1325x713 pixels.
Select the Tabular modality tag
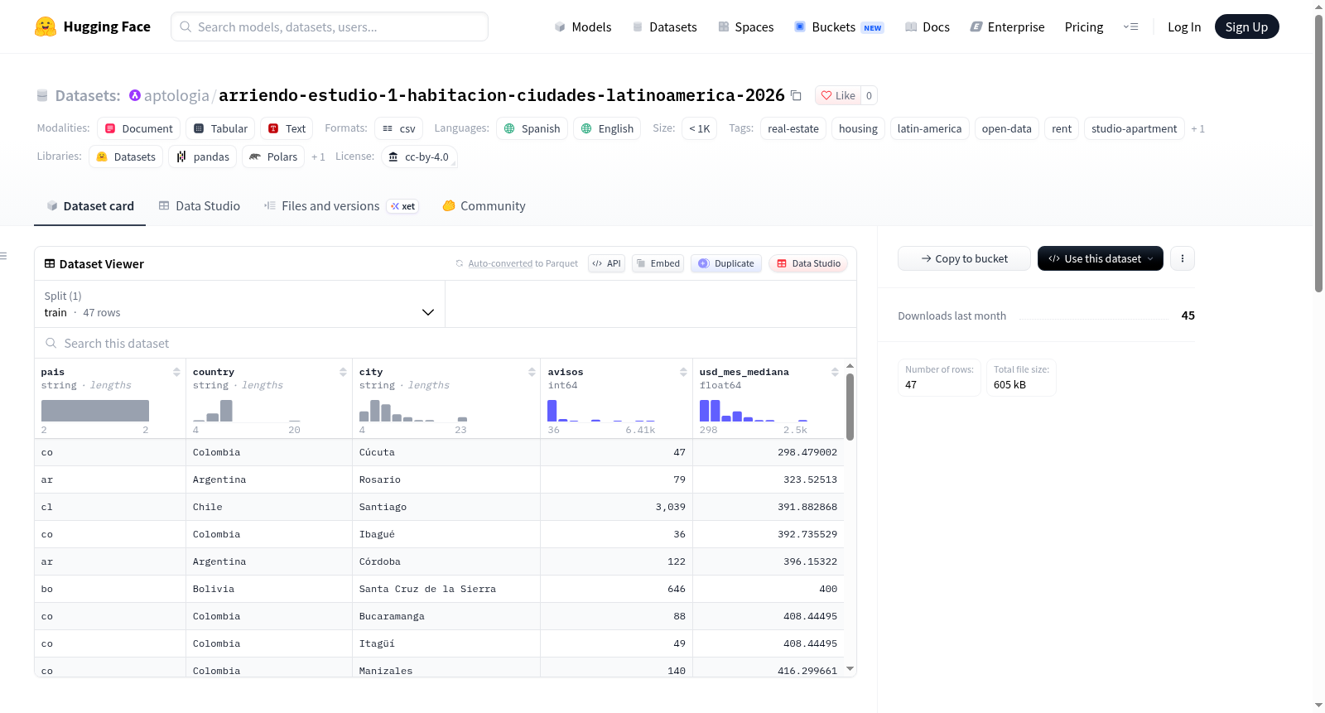(220, 128)
